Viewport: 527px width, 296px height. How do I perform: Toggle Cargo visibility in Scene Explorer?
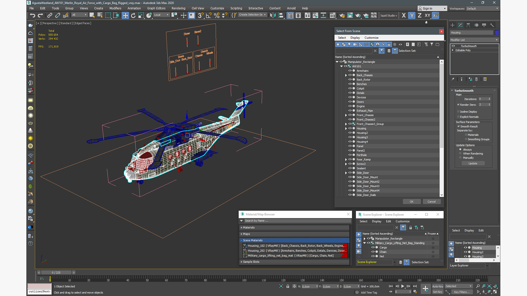tap(373, 247)
